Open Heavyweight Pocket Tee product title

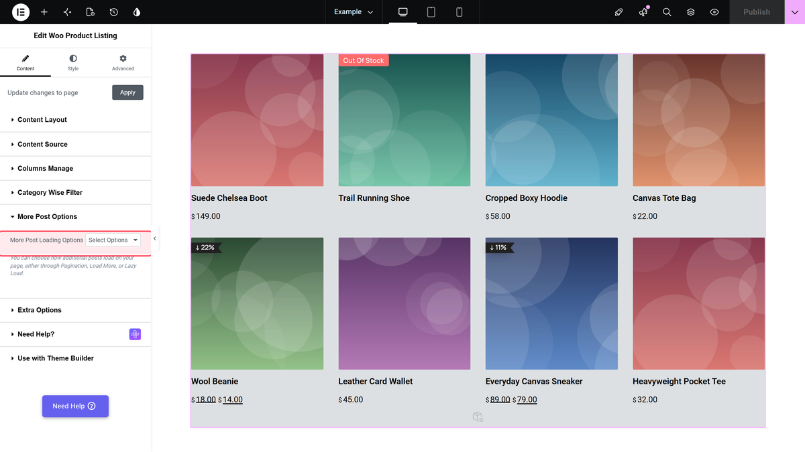(x=679, y=382)
